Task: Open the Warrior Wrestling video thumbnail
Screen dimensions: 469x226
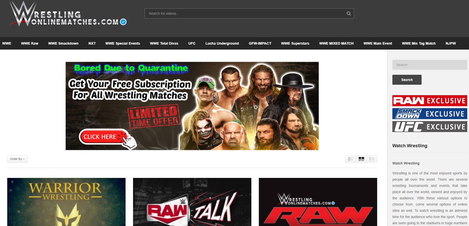Action: point(66,202)
